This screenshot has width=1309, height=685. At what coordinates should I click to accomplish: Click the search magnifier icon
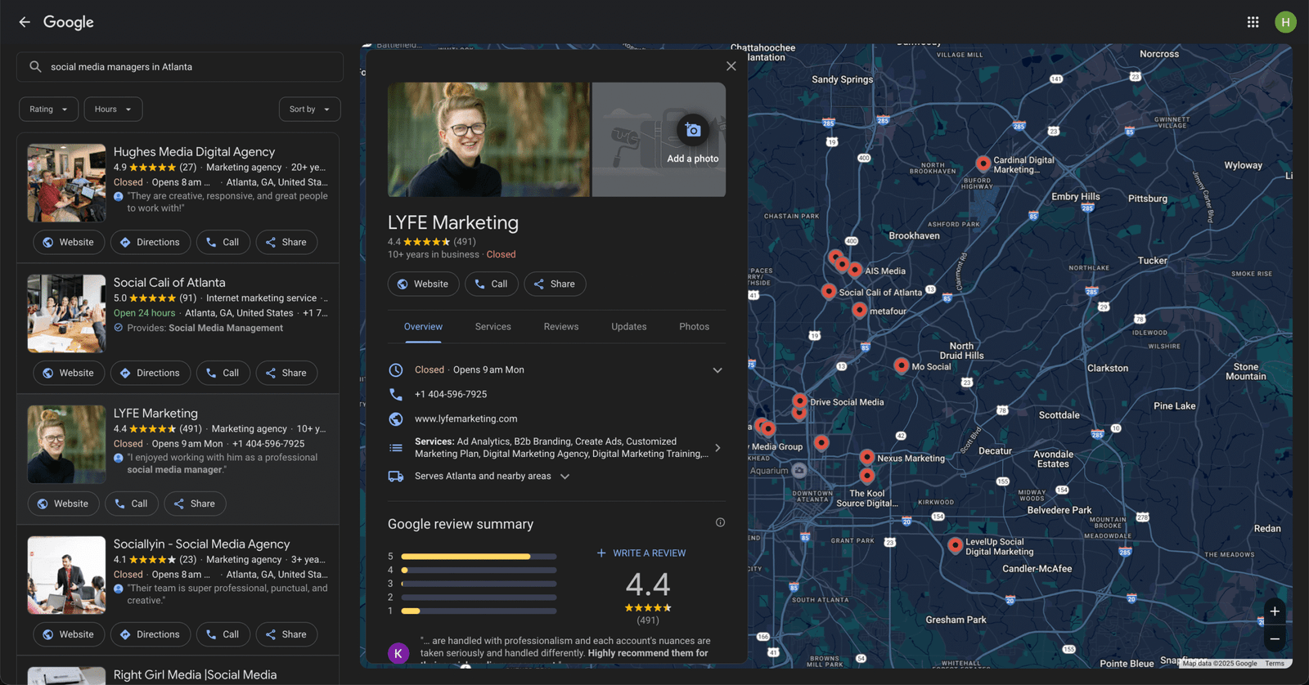click(35, 67)
